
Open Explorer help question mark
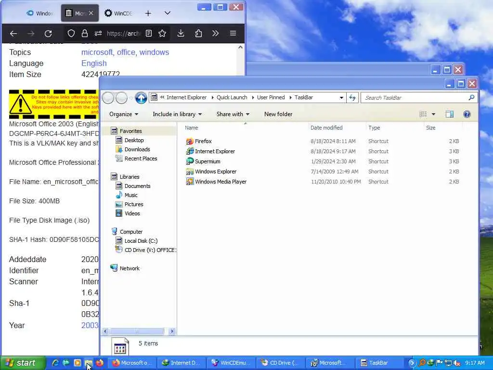467,114
